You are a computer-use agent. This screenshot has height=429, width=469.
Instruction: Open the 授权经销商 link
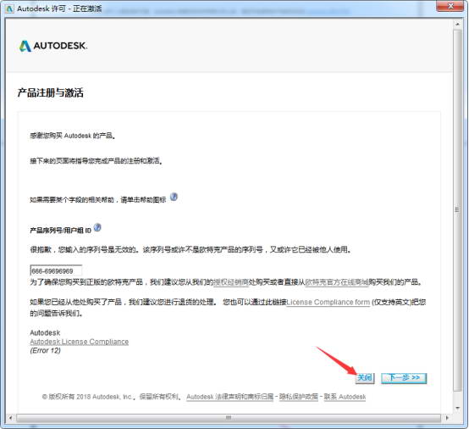click(231, 282)
